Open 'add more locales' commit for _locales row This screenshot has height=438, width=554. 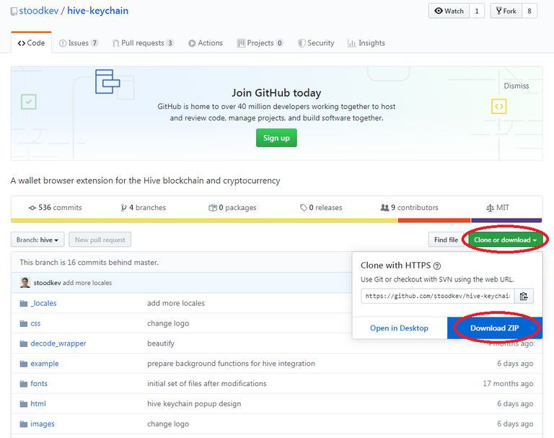coord(176,303)
